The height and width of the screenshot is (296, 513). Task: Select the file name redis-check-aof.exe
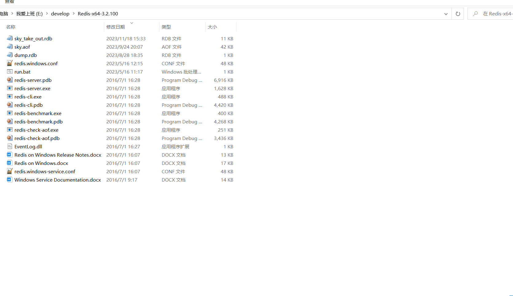click(36, 130)
